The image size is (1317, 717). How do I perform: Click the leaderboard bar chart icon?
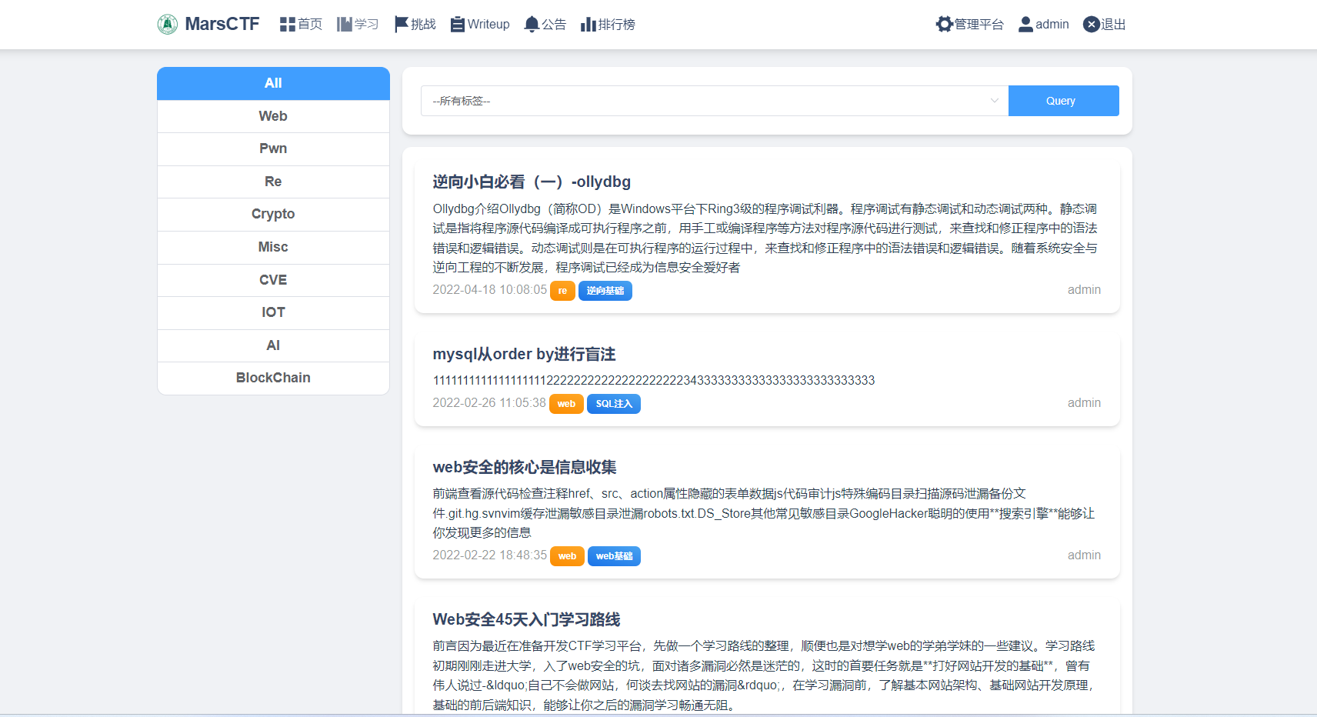588,24
